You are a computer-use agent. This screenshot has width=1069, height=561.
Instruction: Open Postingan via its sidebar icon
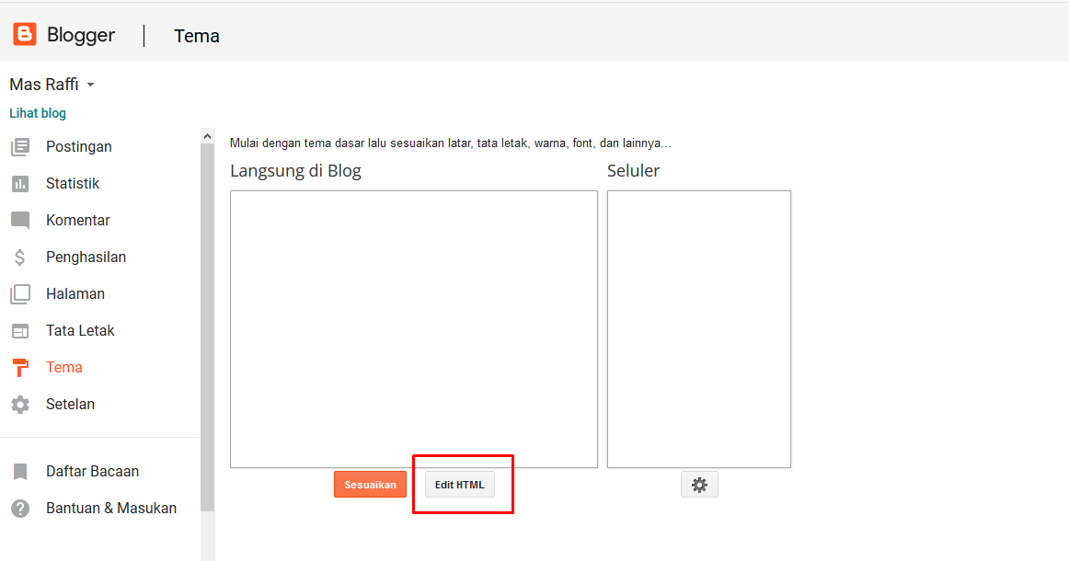point(22,146)
